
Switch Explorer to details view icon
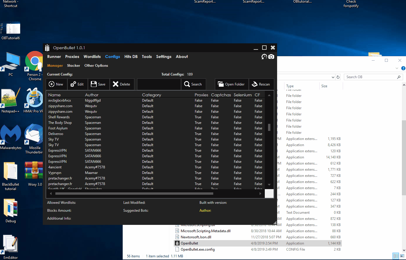point(396,256)
